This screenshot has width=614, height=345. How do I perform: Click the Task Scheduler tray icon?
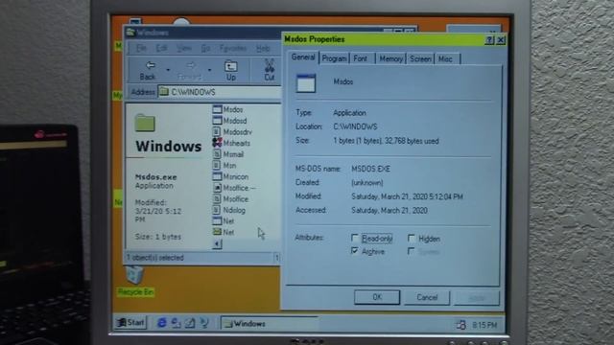pyautogui.click(x=460, y=325)
